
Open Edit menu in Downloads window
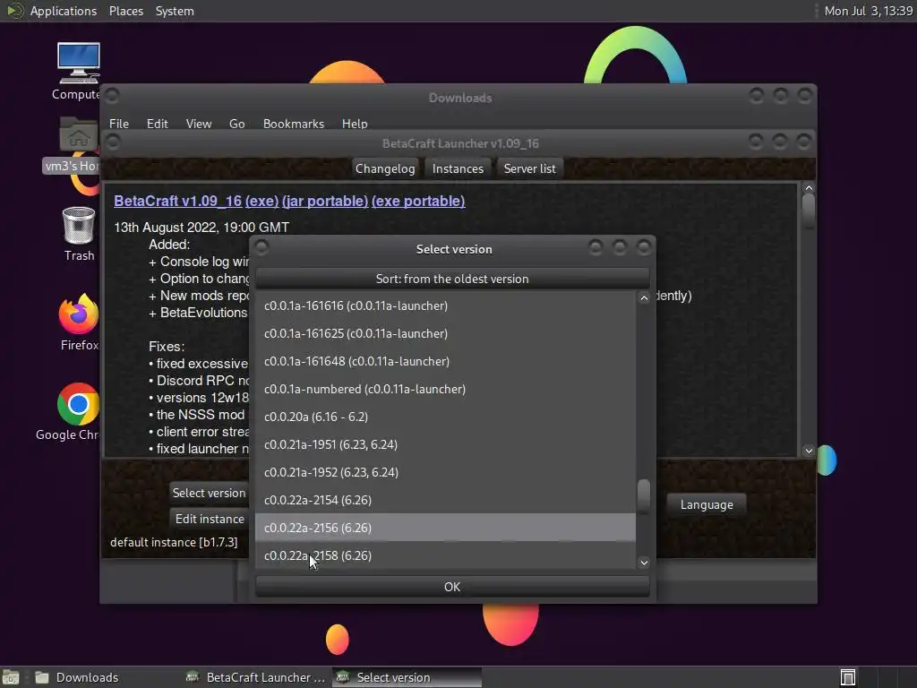157,124
